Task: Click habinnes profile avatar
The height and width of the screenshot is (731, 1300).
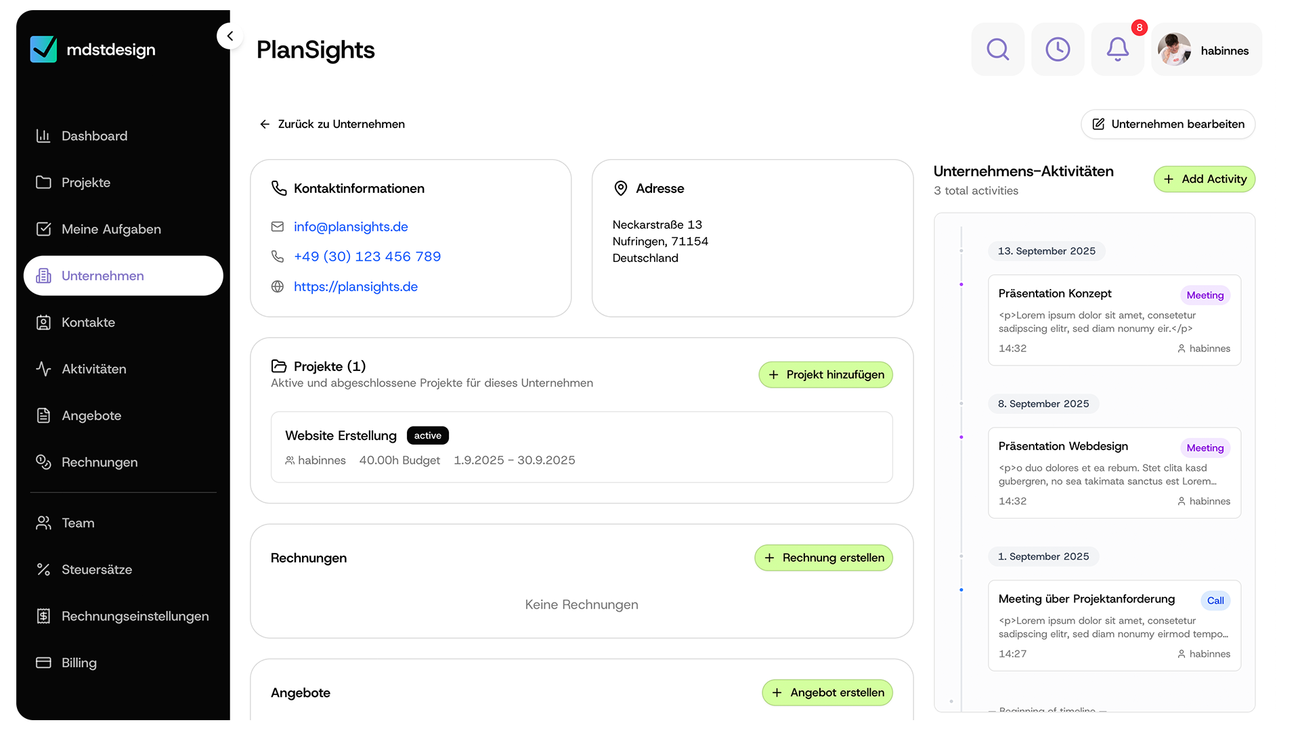Action: pos(1174,49)
